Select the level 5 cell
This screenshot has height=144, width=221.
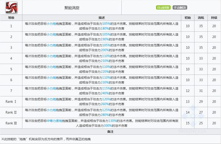(x=11, y=69)
